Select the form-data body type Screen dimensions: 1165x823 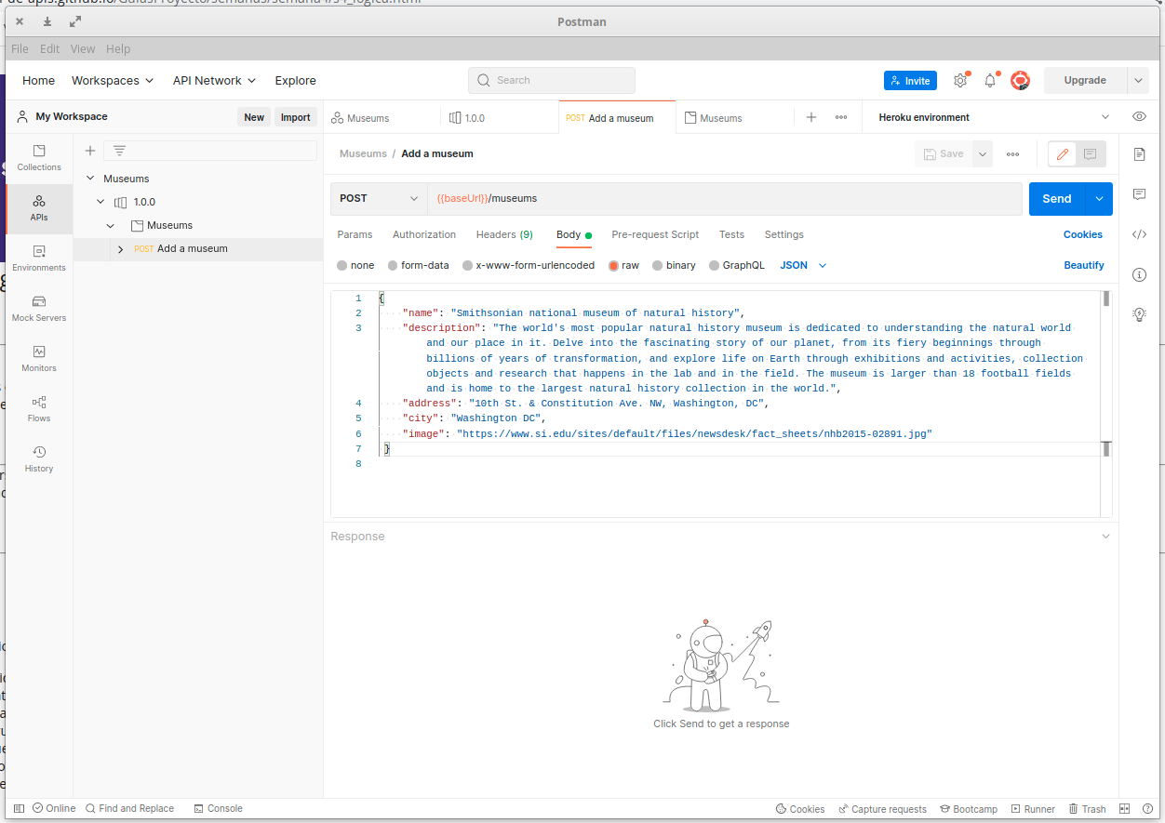click(x=418, y=265)
